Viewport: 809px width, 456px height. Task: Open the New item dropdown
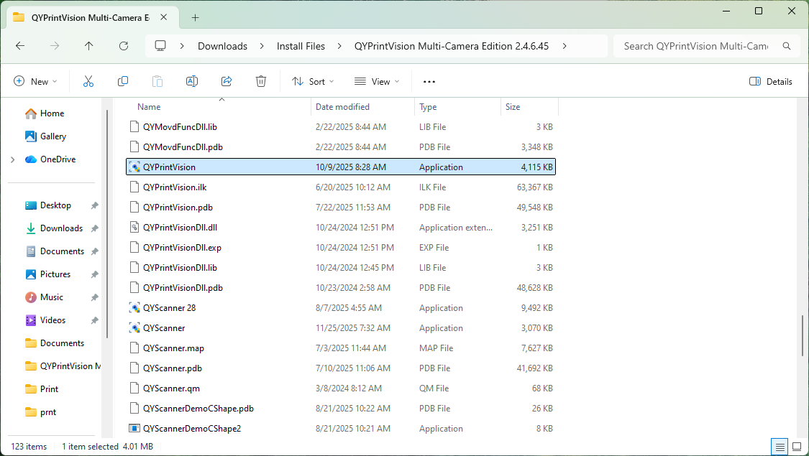coord(35,81)
